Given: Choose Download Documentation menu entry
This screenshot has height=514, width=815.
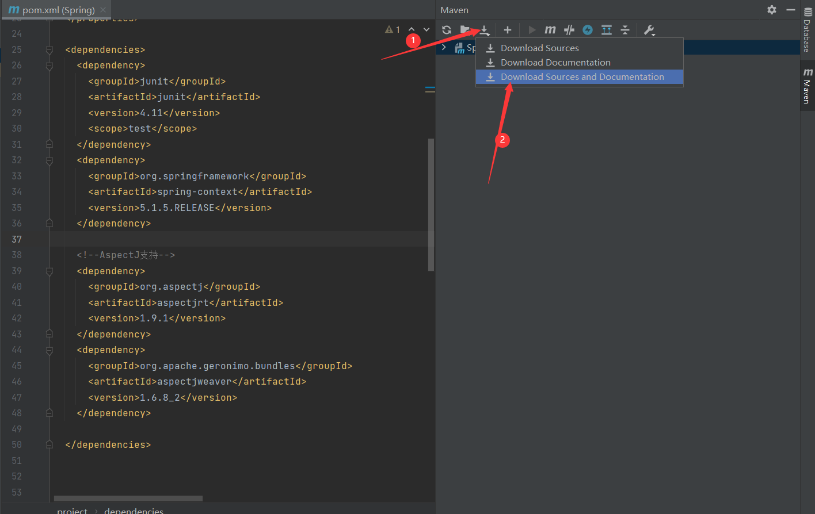Looking at the screenshot, I should point(580,62).
